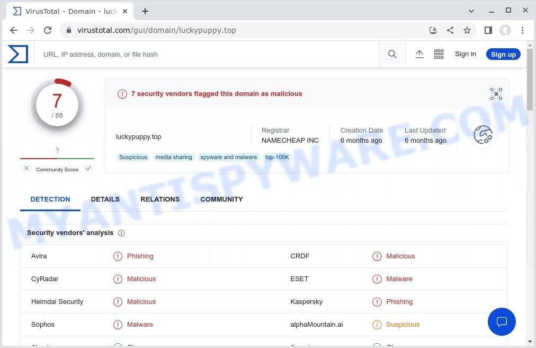The image size is (536, 348).
Task: Click the Sophos vendor name
Action: (x=43, y=325)
